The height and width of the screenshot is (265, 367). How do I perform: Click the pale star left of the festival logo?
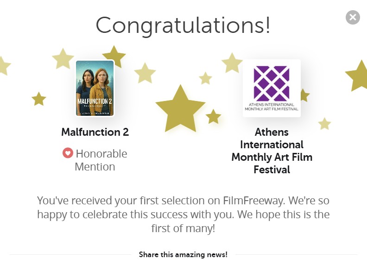point(232,63)
